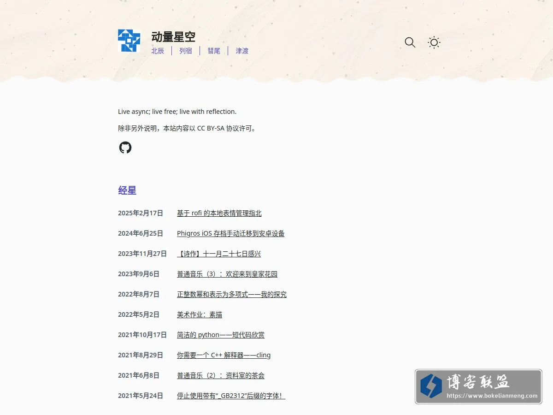Open the 北辰 navigation item
553x415 pixels.
tap(158, 51)
